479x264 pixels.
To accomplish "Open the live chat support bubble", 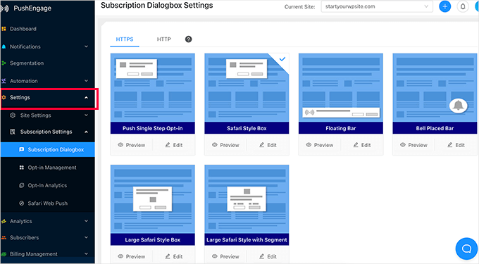I will 466,249.
